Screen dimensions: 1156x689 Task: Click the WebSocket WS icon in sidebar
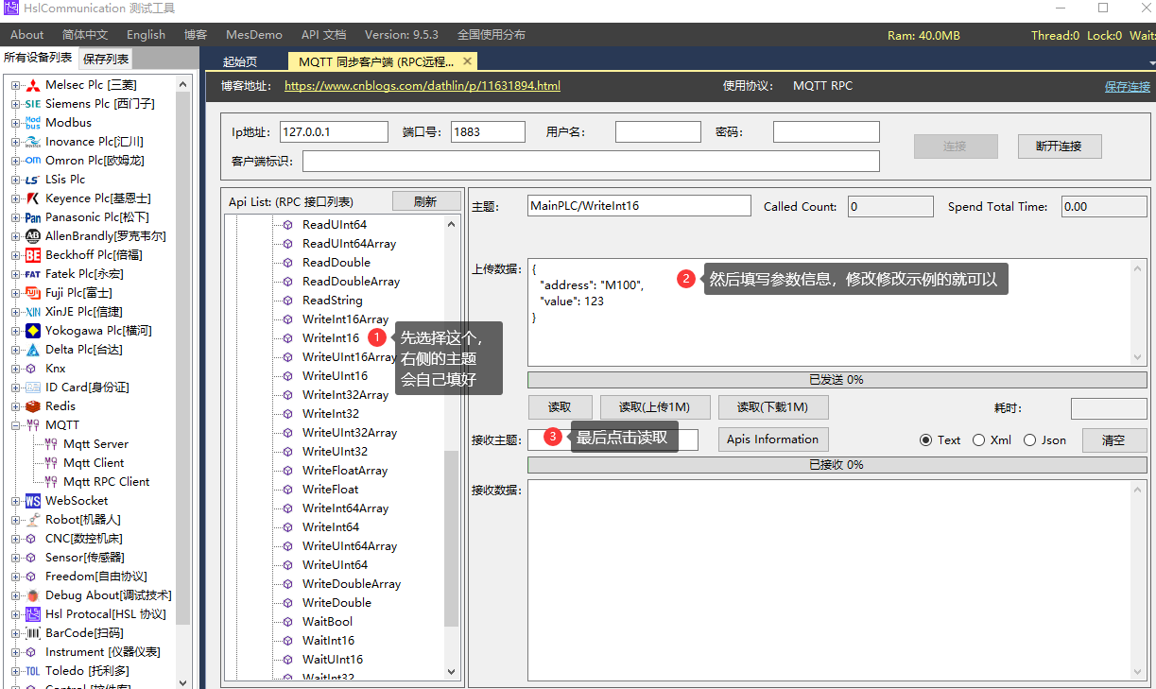(x=32, y=500)
